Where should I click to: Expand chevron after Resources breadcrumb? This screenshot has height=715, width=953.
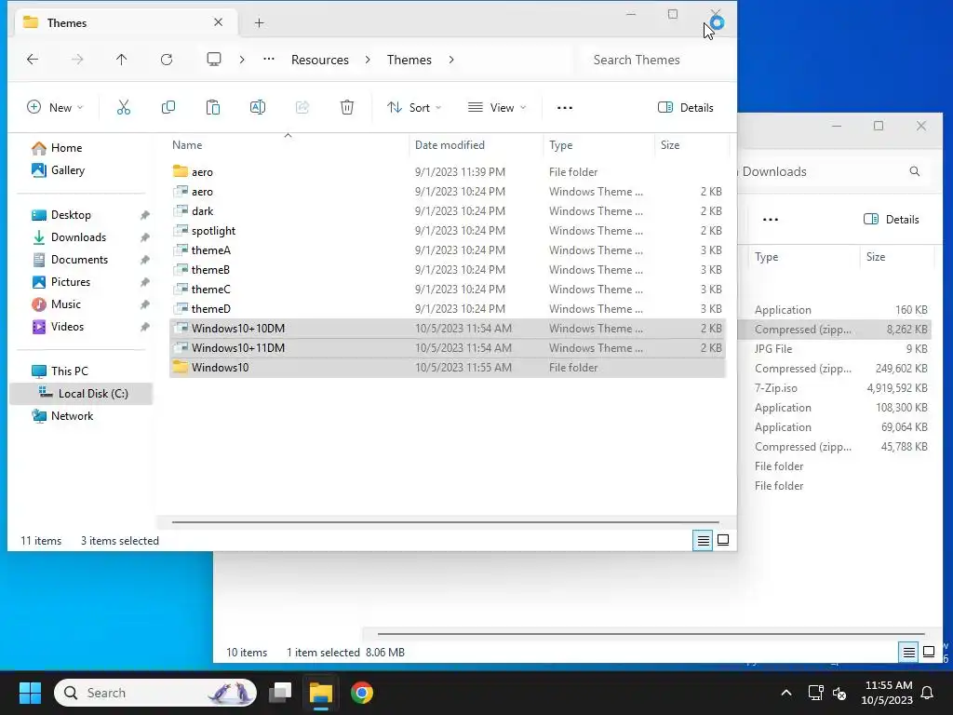pyautogui.click(x=368, y=59)
